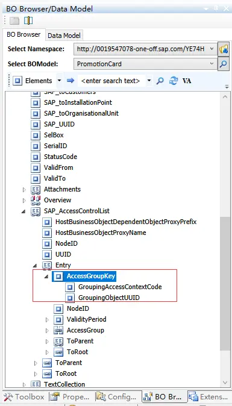Image resolution: width=232 pixels, height=406 pixels.
Task: Click the Attachments node icon
Action: 36,190
